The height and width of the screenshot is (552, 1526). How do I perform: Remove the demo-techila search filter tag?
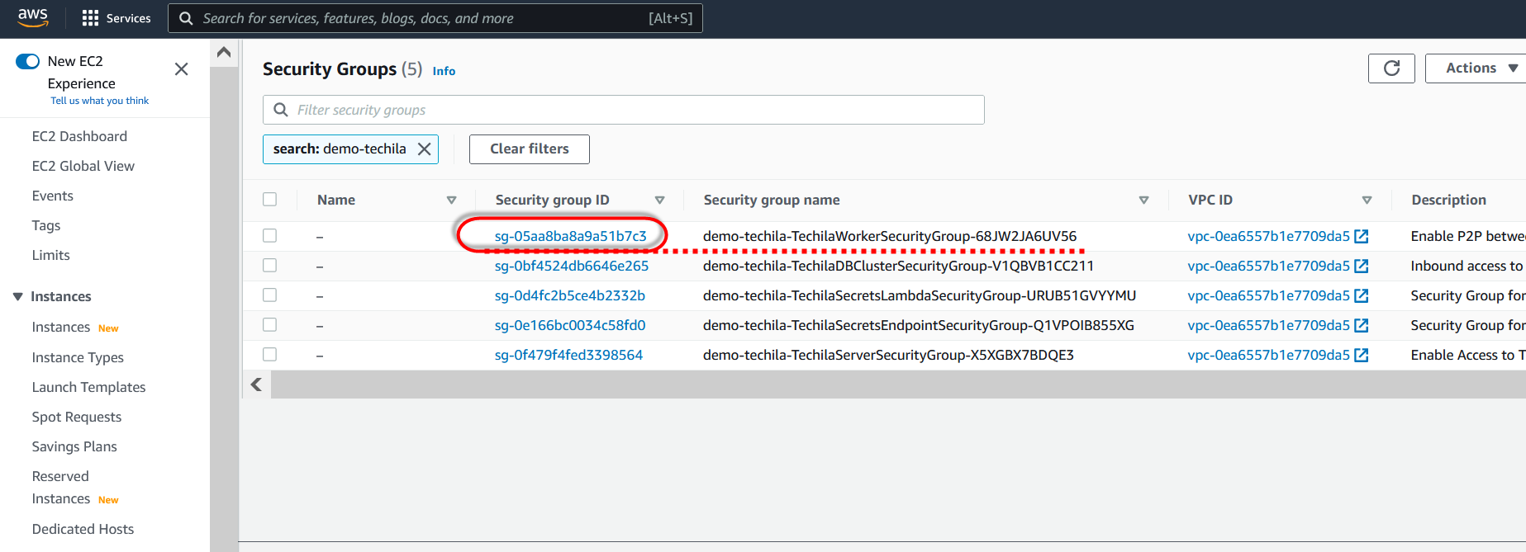(424, 149)
